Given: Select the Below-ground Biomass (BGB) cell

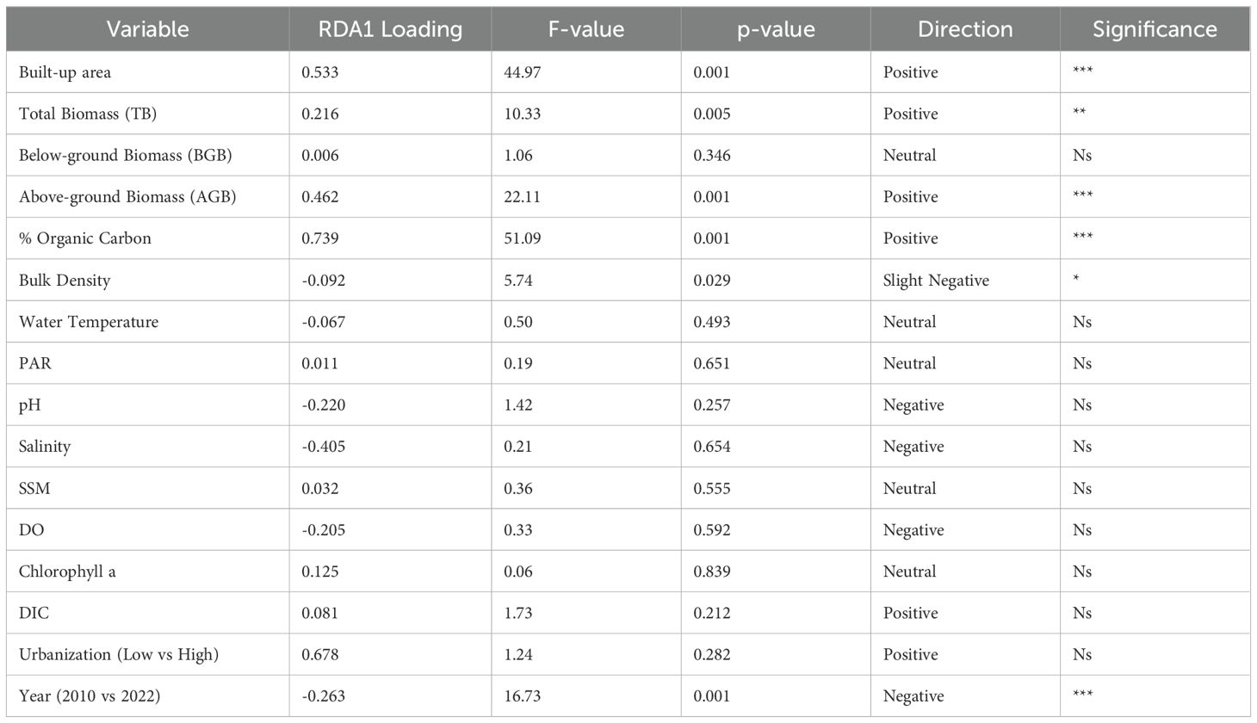Looking at the screenshot, I should 126,156.
